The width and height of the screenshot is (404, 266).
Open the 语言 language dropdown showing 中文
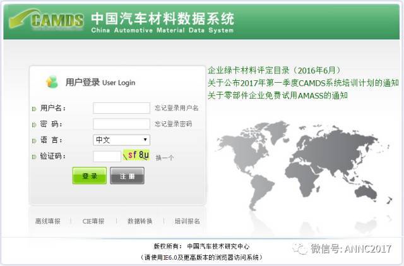click(121, 140)
